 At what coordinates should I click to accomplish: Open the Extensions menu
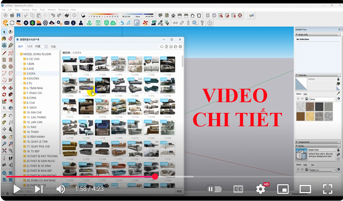(x=63, y=10)
